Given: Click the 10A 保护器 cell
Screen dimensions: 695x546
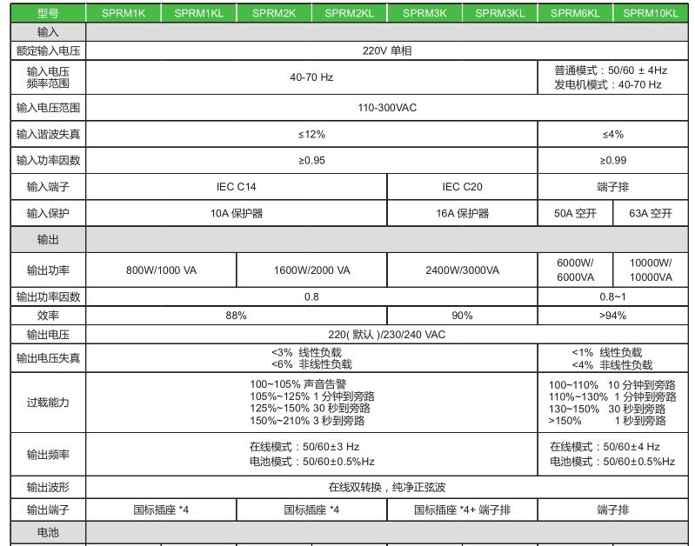Looking at the screenshot, I should click(236, 213).
